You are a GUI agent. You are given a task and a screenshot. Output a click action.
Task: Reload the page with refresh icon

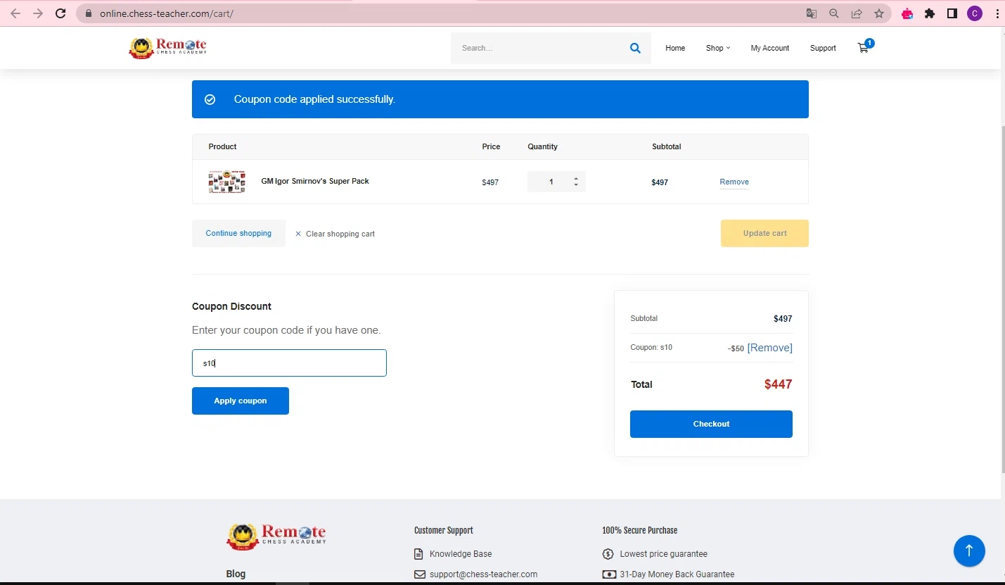[x=60, y=13]
